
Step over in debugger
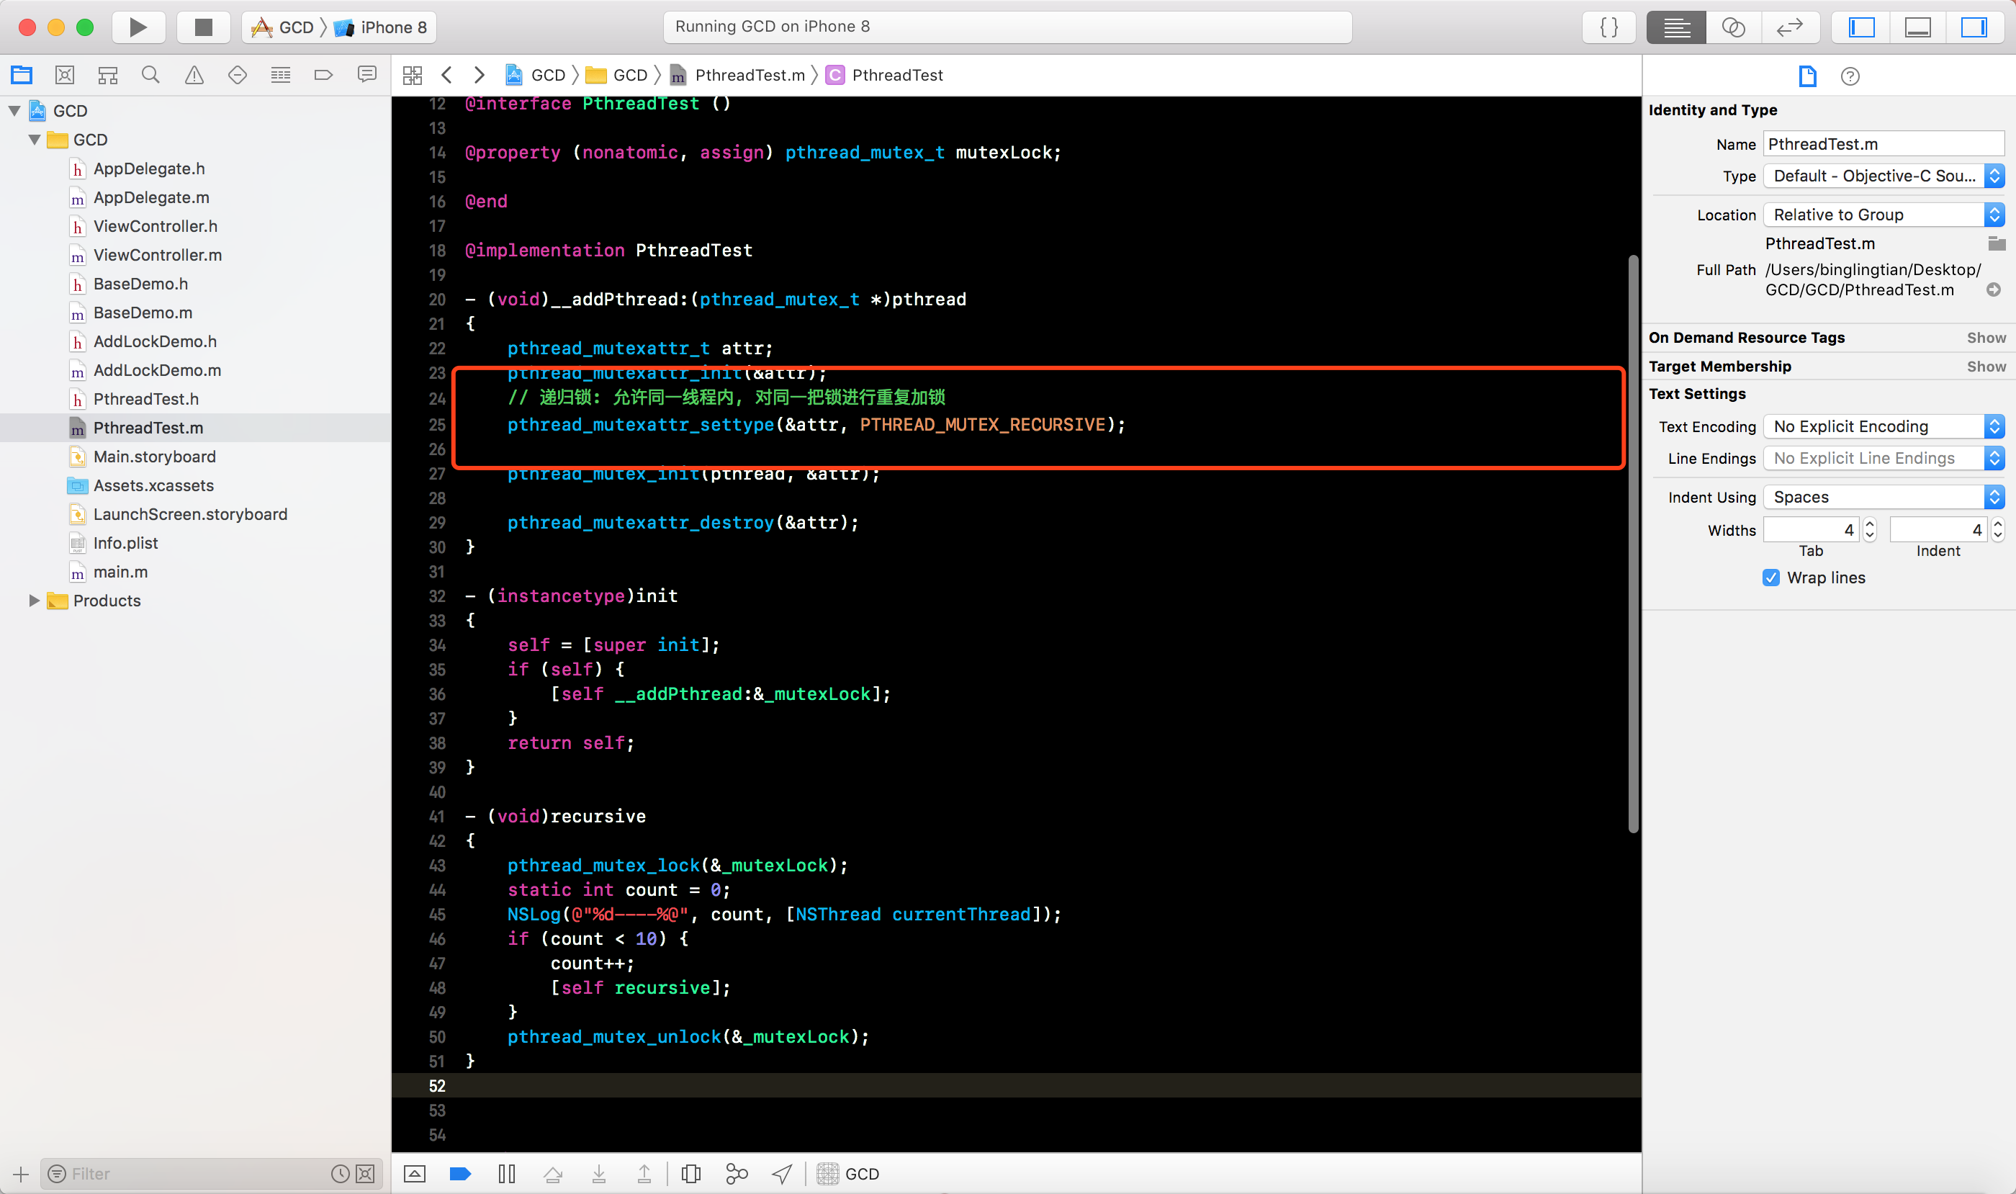554,1174
